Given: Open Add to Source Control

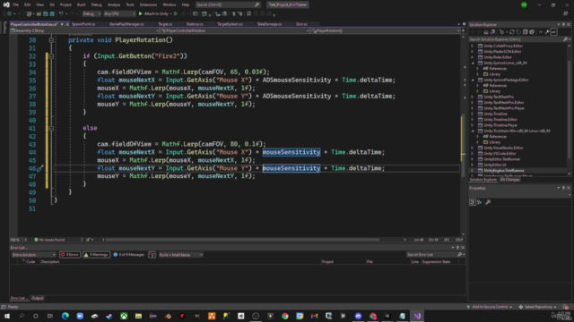Looking at the screenshot, I should click(490, 307).
